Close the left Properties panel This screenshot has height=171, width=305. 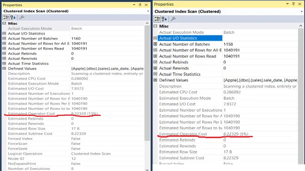[x=146, y=5]
